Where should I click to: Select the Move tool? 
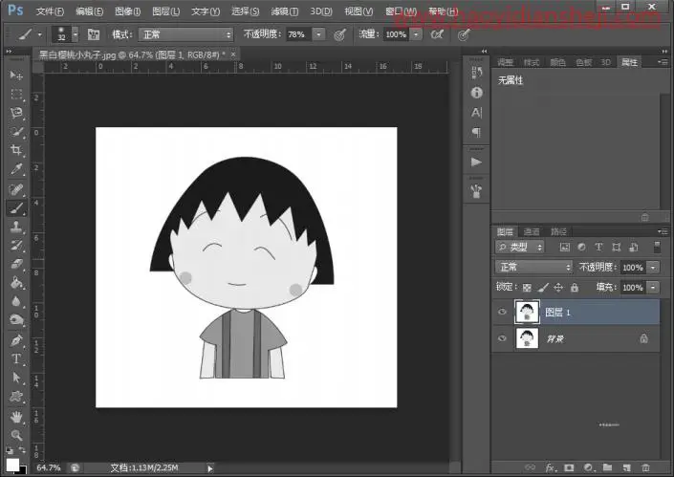point(16,76)
